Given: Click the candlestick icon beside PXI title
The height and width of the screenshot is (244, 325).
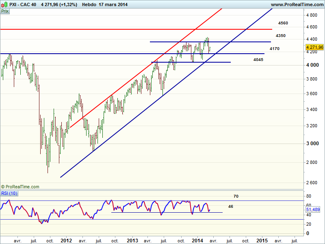Looking at the screenshot, I should tap(4, 4).
